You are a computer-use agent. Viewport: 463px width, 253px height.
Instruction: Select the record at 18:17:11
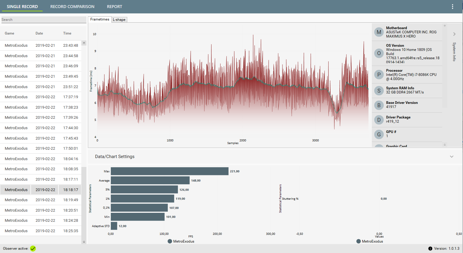41,179
